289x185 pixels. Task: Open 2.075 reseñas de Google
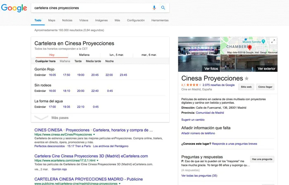[218, 85]
